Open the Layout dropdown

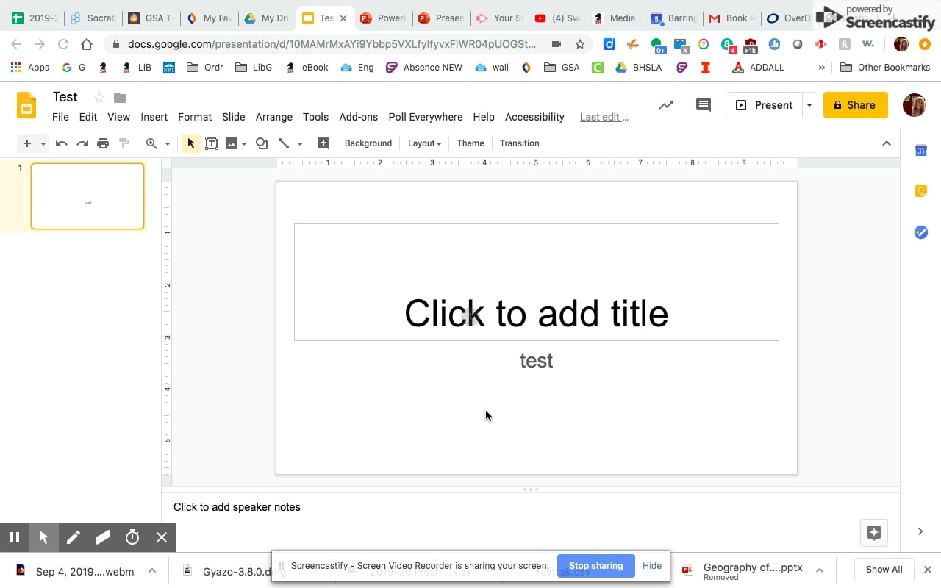tap(424, 143)
